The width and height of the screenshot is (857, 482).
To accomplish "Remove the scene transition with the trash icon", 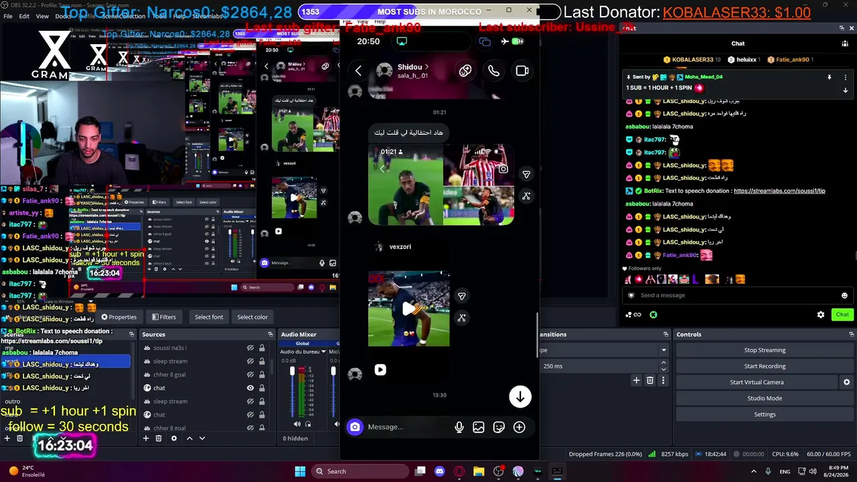I will pyautogui.click(x=649, y=380).
